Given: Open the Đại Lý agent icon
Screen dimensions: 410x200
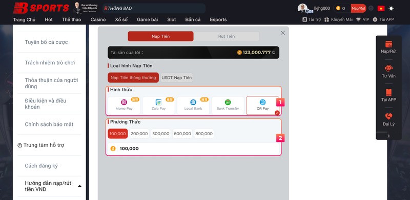Looking at the screenshot, I should click(x=388, y=116).
